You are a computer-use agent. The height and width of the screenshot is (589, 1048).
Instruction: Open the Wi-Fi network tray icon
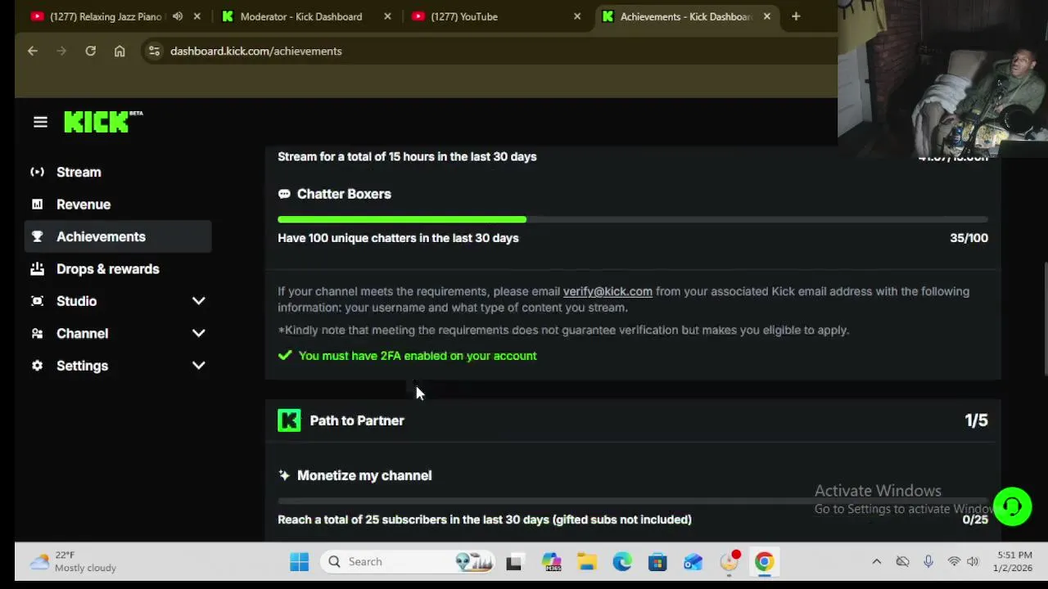tap(954, 562)
